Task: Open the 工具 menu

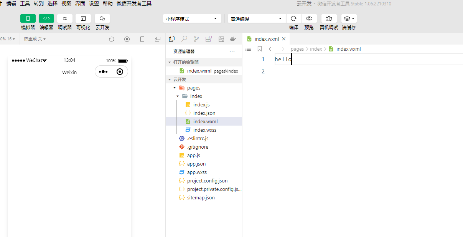Action: point(25,3)
